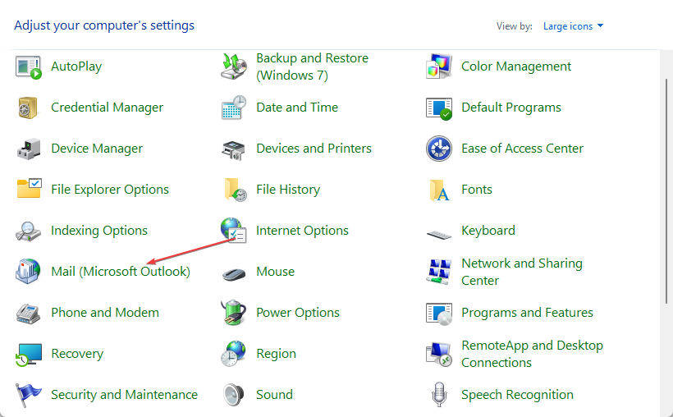
Task: Click the Sound speaker icon
Action: (233, 395)
